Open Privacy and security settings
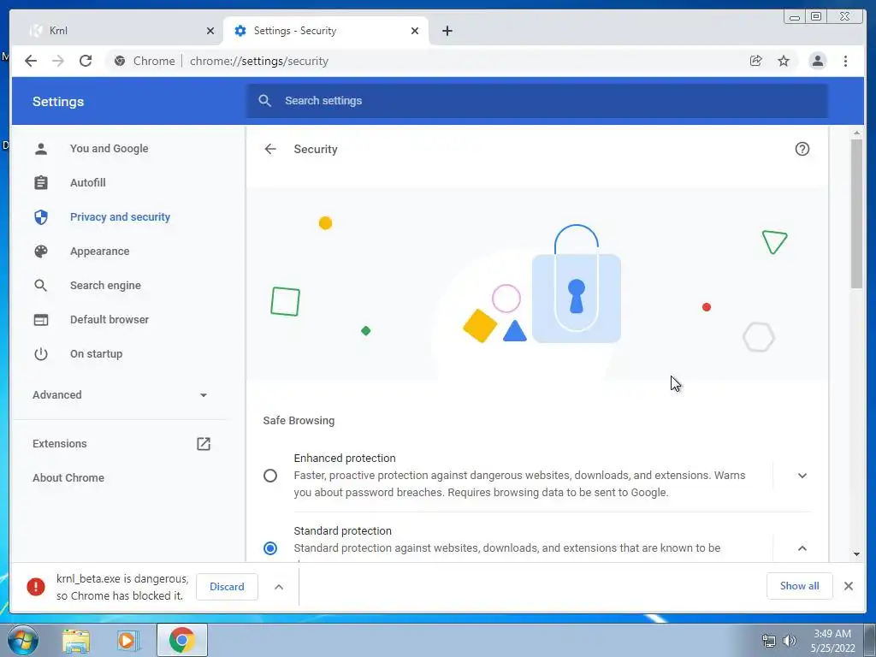Image resolution: width=876 pixels, height=657 pixels. [120, 216]
